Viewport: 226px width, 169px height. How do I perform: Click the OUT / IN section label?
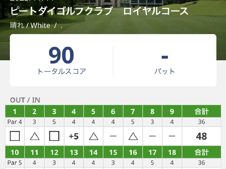25,100
